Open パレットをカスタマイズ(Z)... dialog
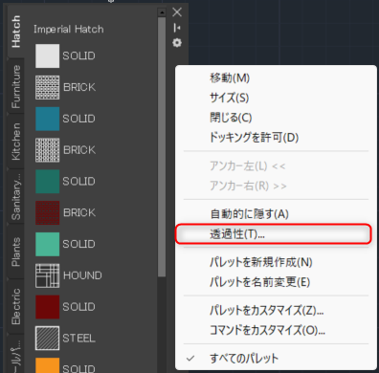 pos(276,310)
